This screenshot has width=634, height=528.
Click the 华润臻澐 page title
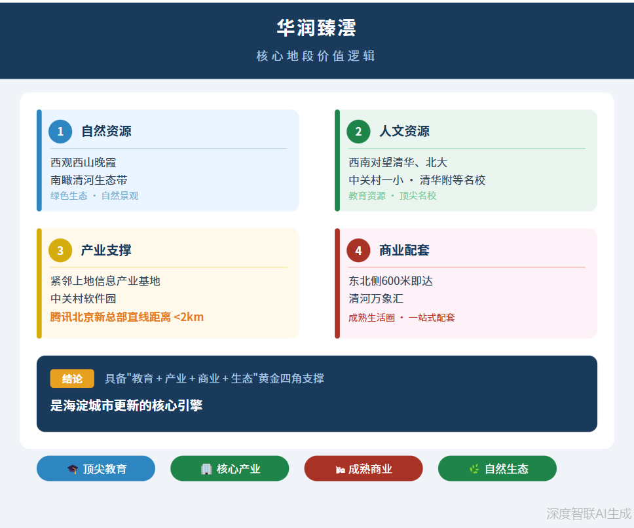[x=316, y=28]
